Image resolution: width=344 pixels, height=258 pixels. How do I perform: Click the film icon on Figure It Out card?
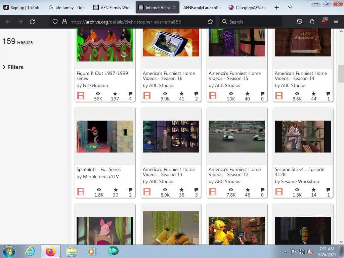pyautogui.click(x=81, y=96)
